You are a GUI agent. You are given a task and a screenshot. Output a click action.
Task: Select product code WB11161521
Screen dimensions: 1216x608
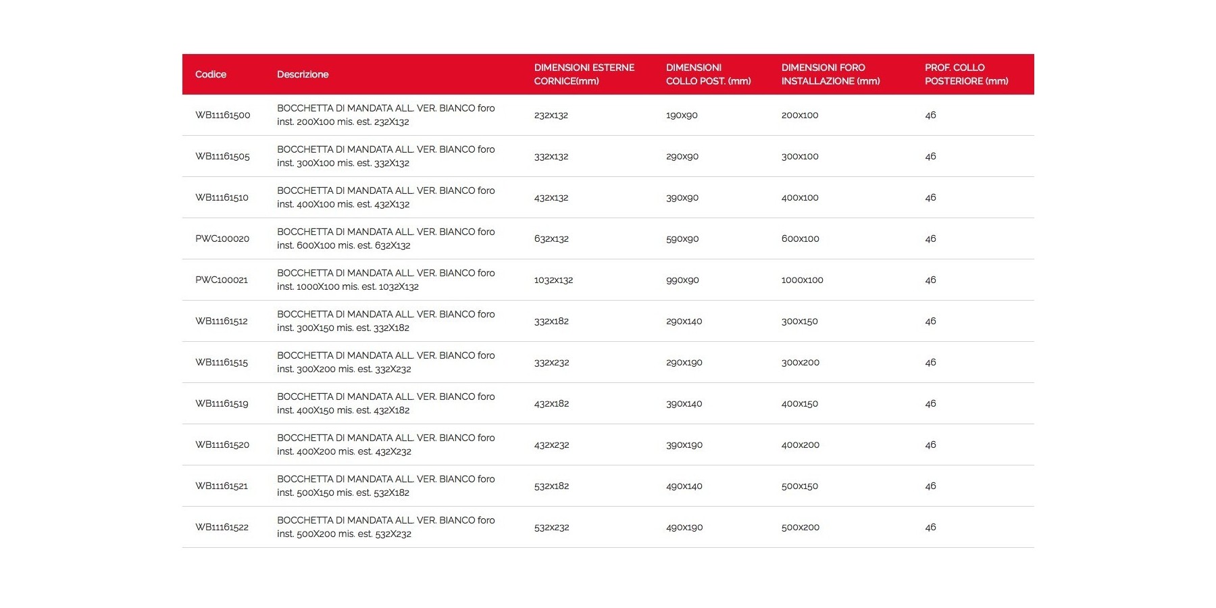(222, 486)
